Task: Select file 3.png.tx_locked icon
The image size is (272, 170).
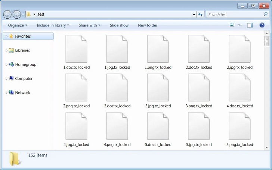Action: tap(199, 88)
